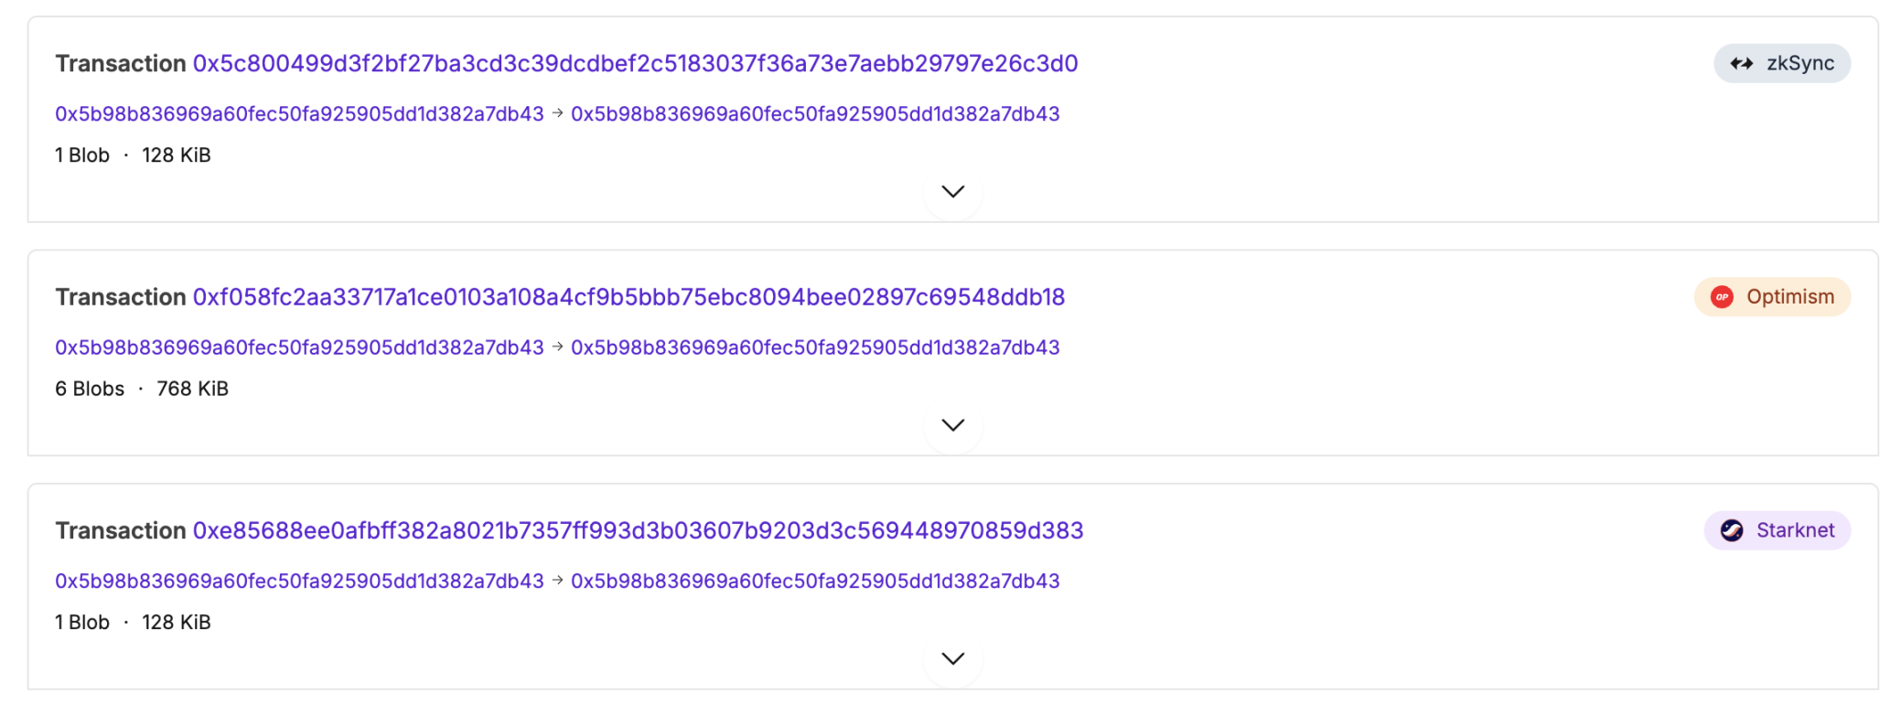Open transaction hash 0xf058fc2aa337… link

click(628, 297)
